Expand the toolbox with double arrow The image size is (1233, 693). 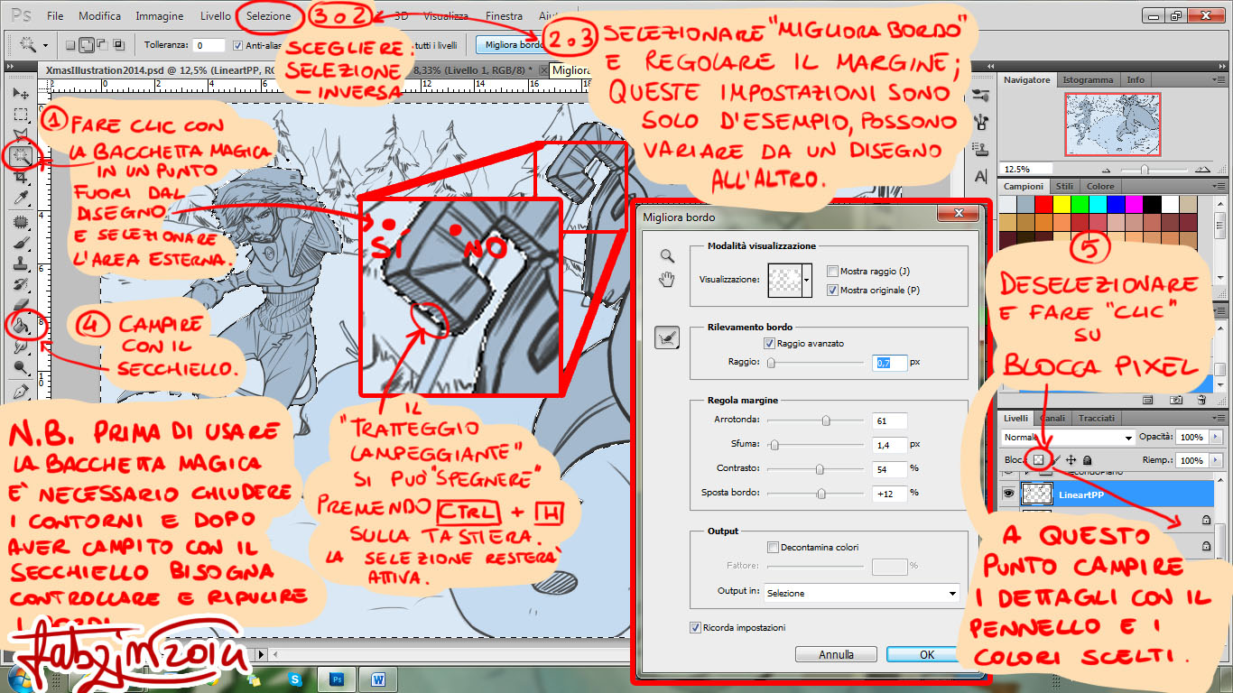pos(12,68)
